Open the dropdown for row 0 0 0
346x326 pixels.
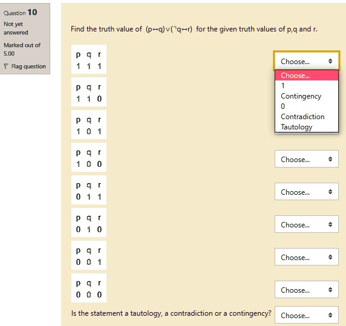tap(306, 290)
